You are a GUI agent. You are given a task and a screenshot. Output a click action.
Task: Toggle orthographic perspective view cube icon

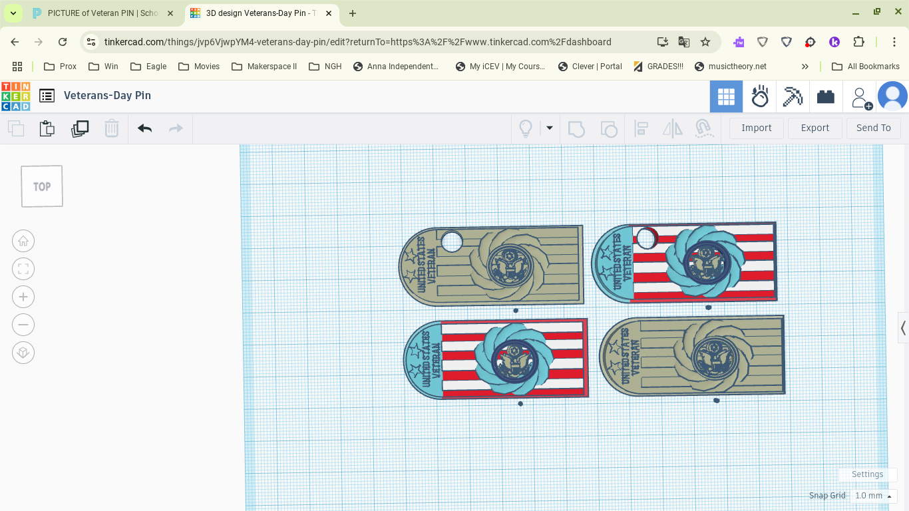click(x=23, y=353)
